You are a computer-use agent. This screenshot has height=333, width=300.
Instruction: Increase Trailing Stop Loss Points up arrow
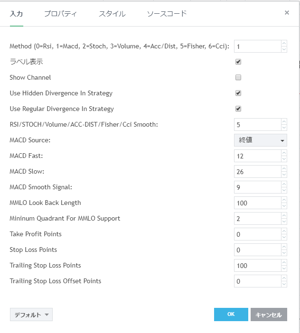284,263
